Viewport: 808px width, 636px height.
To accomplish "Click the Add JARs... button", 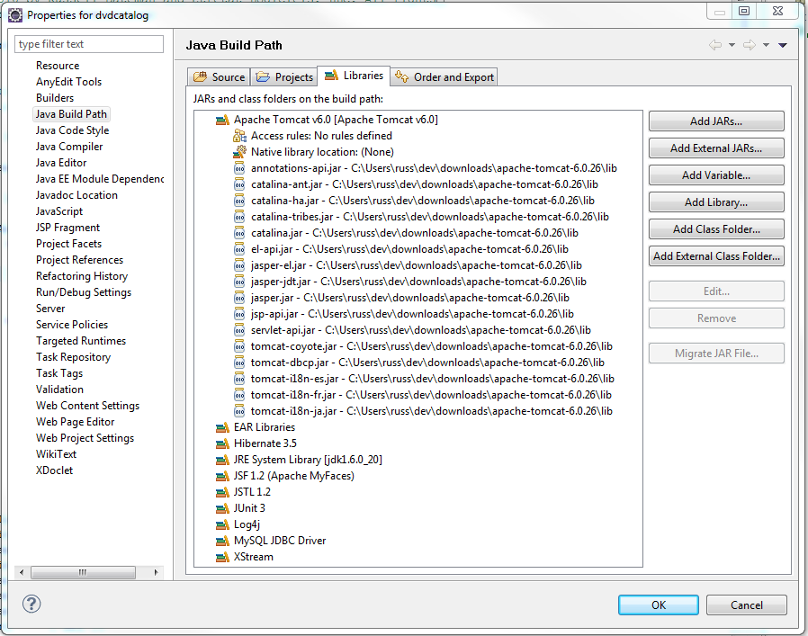I will click(x=716, y=121).
